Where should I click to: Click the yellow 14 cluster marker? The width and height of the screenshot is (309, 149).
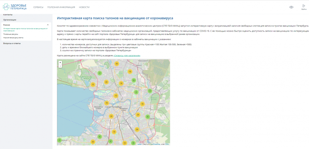point(114,132)
